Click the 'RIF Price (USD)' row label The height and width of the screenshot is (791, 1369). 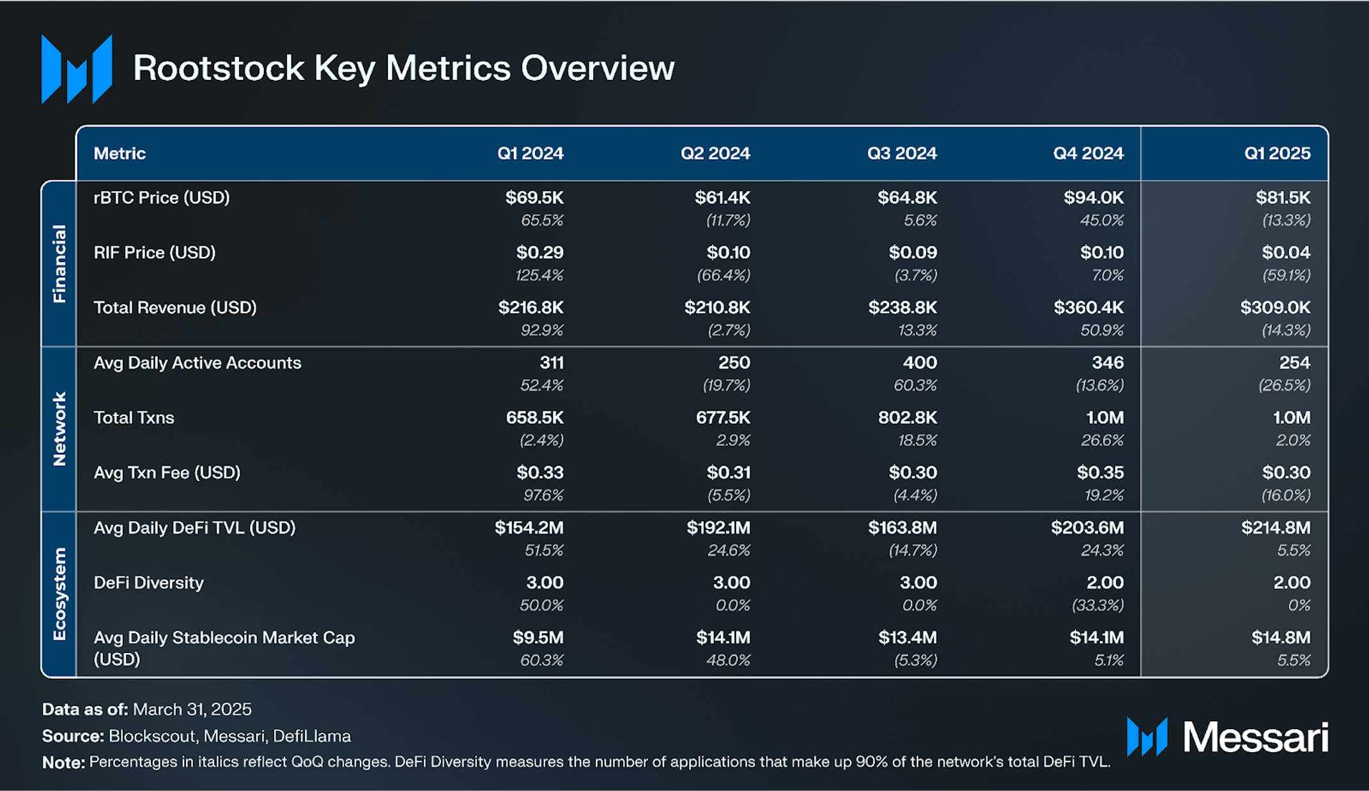pos(155,253)
